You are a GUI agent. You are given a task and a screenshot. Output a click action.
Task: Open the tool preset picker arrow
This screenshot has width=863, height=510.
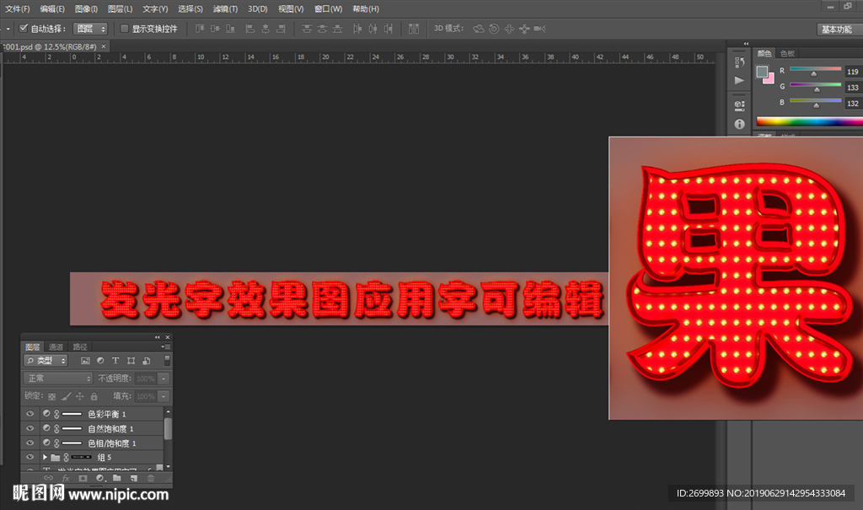(x=8, y=29)
